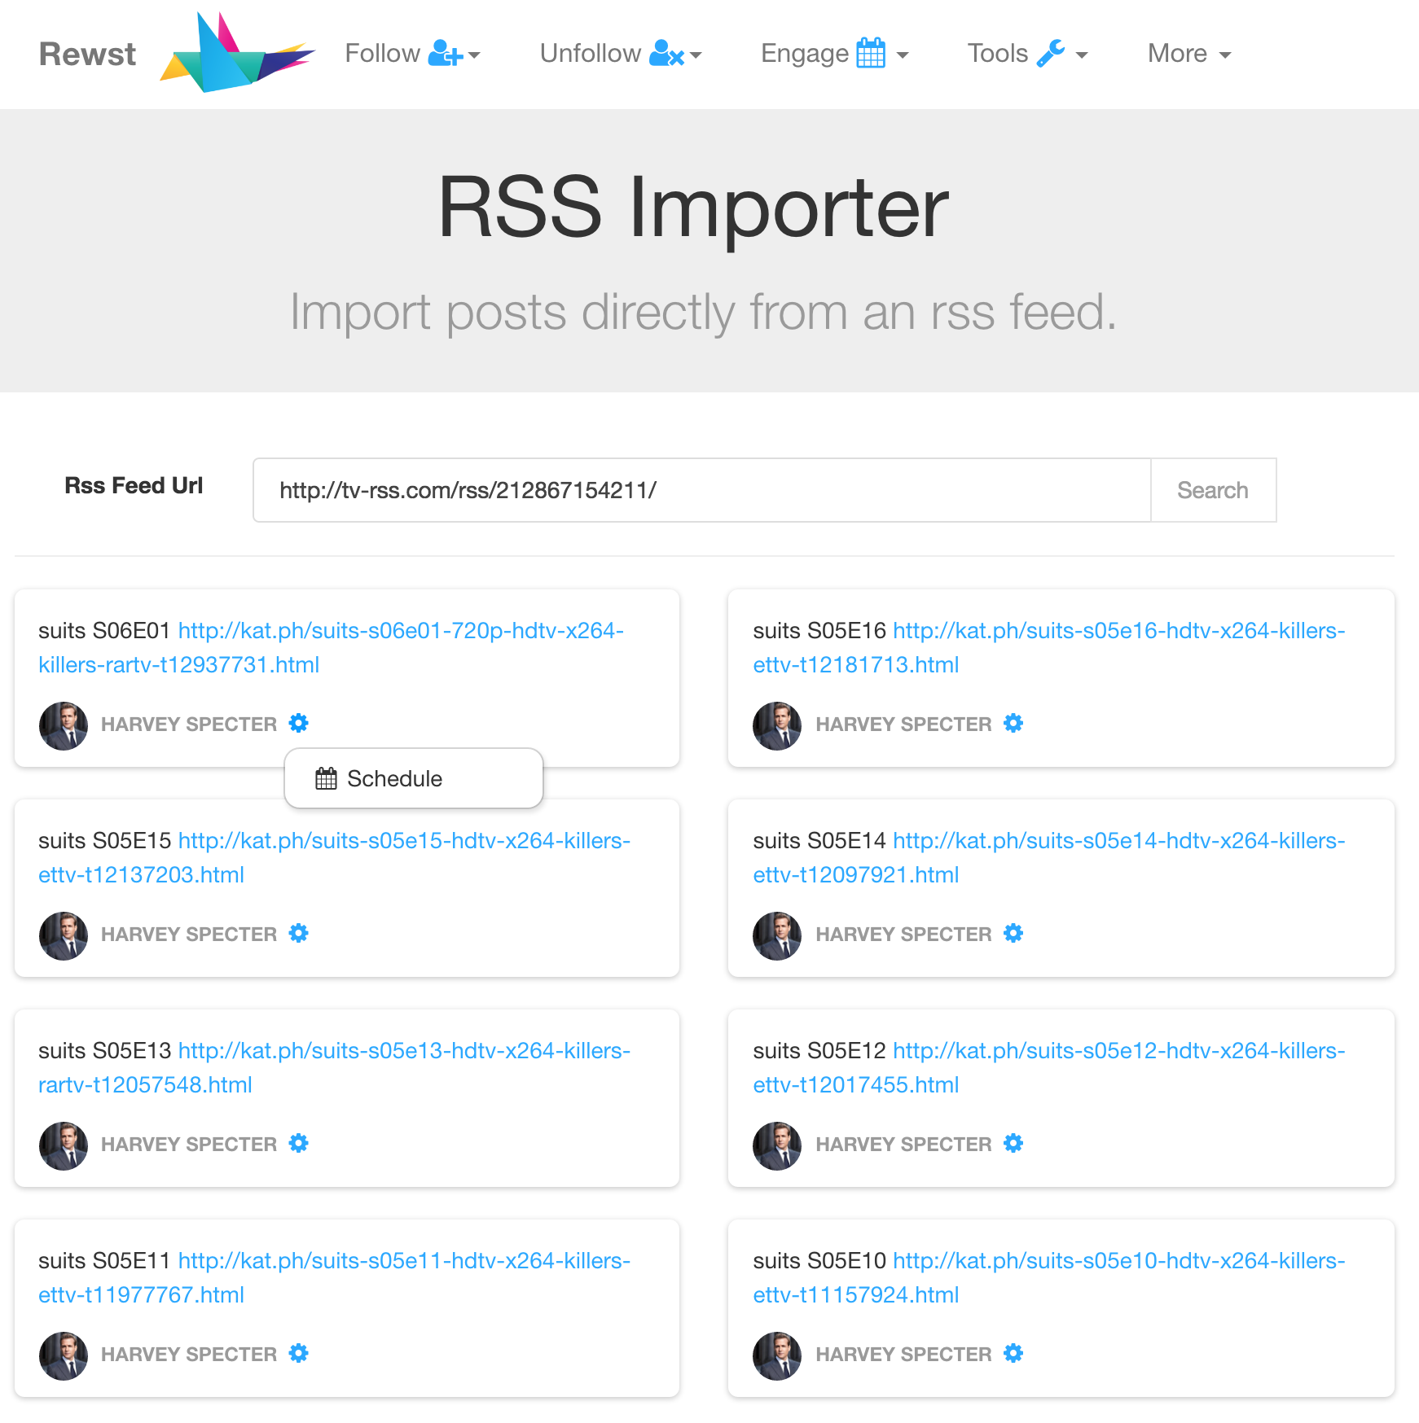Expand the Follow dropdown caret
1419x1423 pixels.
[x=474, y=55]
